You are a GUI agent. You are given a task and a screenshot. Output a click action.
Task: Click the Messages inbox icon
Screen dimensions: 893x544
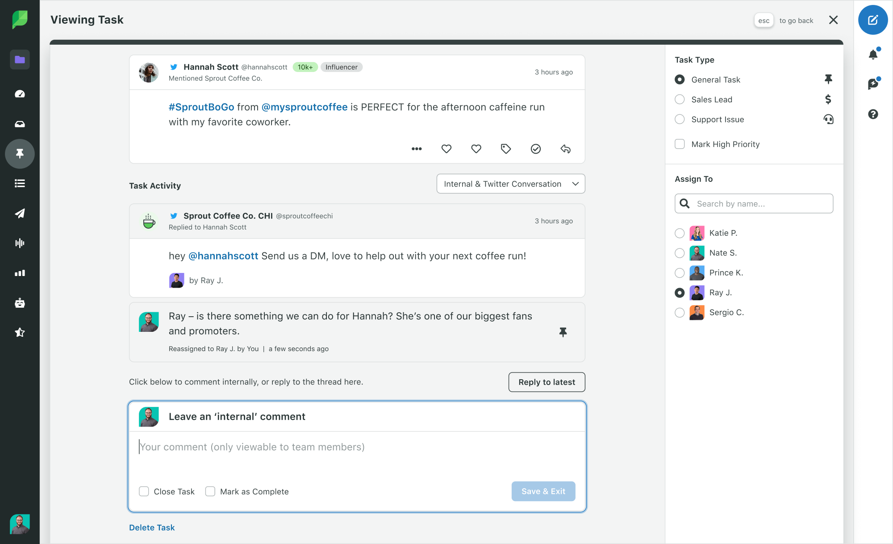click(20, 124)
